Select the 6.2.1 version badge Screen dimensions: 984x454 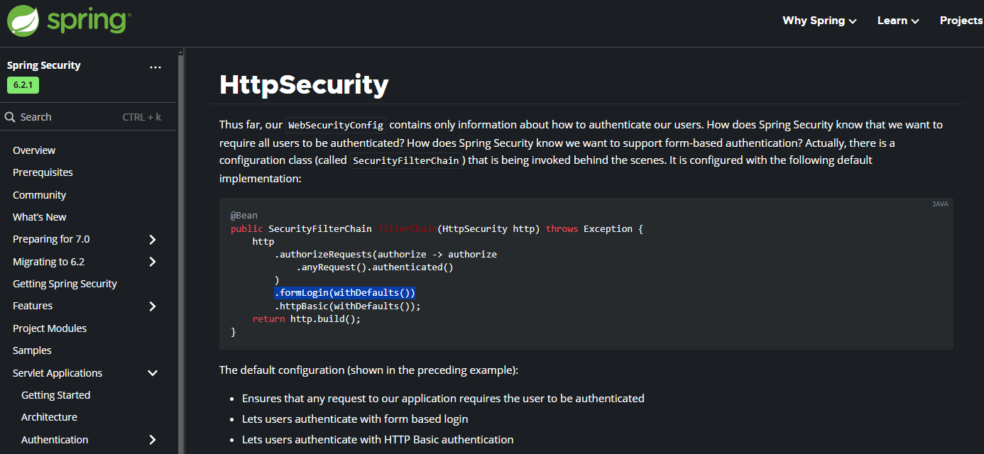click(23, 85)
